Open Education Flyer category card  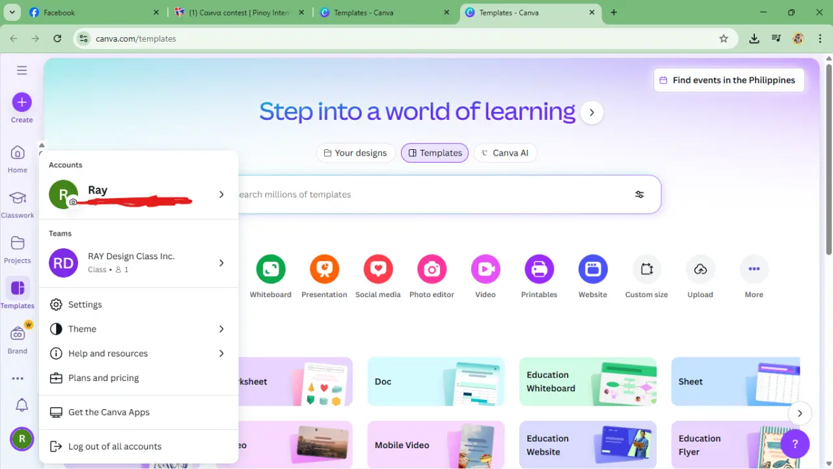[x=735, y=444]
